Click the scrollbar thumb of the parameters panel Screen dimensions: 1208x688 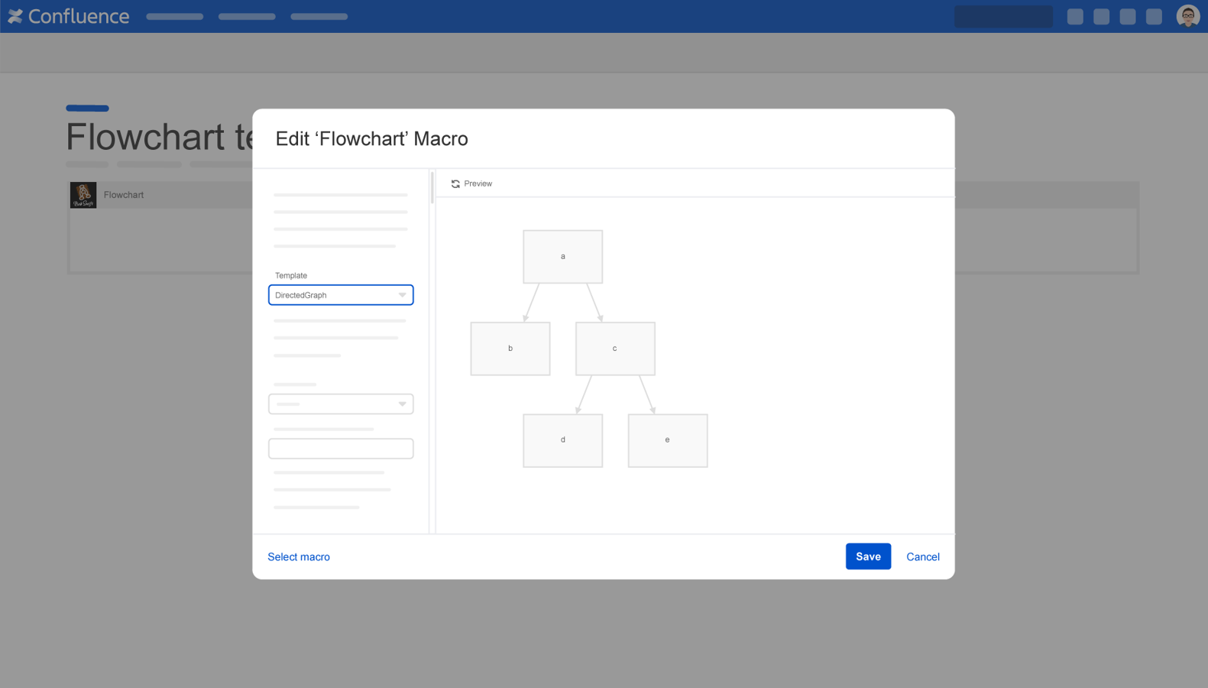pos(432,188)
